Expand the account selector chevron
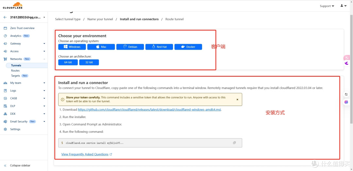This screenshot has height=171, width=353. (x=44, y=17)
